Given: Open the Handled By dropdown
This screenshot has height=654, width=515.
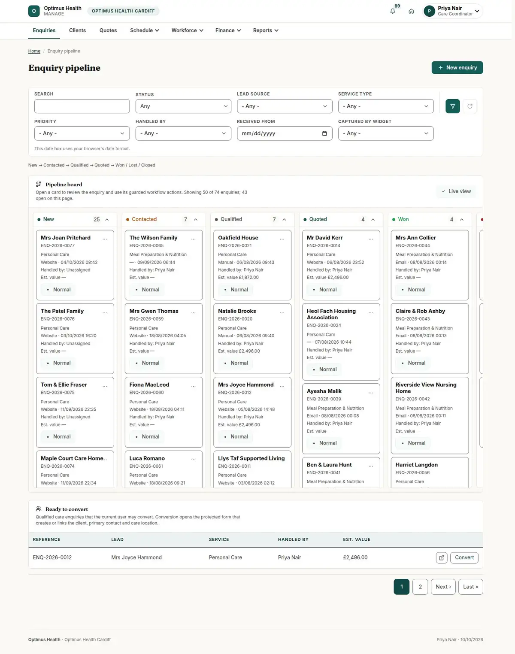Looking at the screenshot, I should click(x=183, y=133).
